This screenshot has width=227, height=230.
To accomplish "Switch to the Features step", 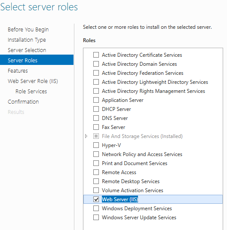I will pyautogui.click(x=18, y=71).
